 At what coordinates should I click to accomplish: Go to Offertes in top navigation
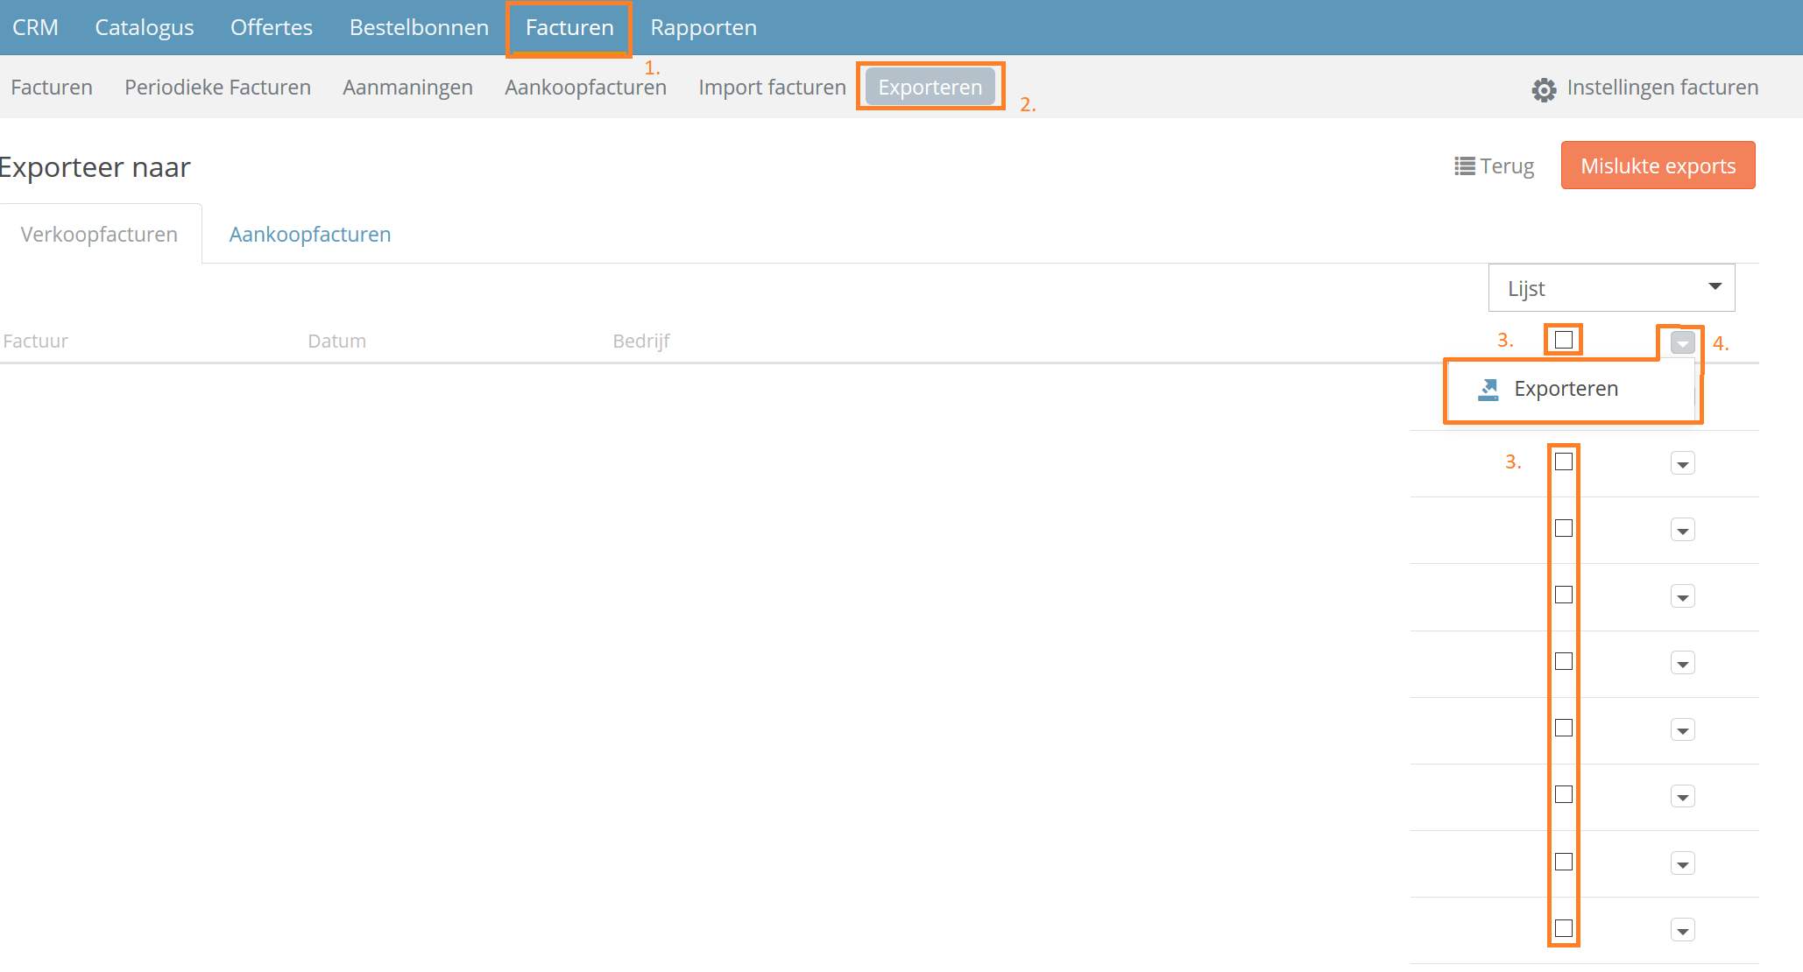pos(272,27)
